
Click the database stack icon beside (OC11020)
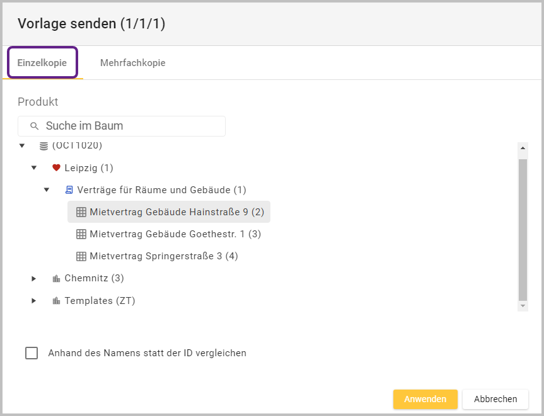43,146
